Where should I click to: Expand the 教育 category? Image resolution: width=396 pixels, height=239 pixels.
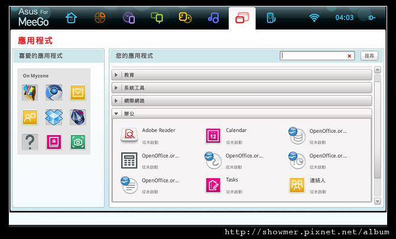coord(241,75)
